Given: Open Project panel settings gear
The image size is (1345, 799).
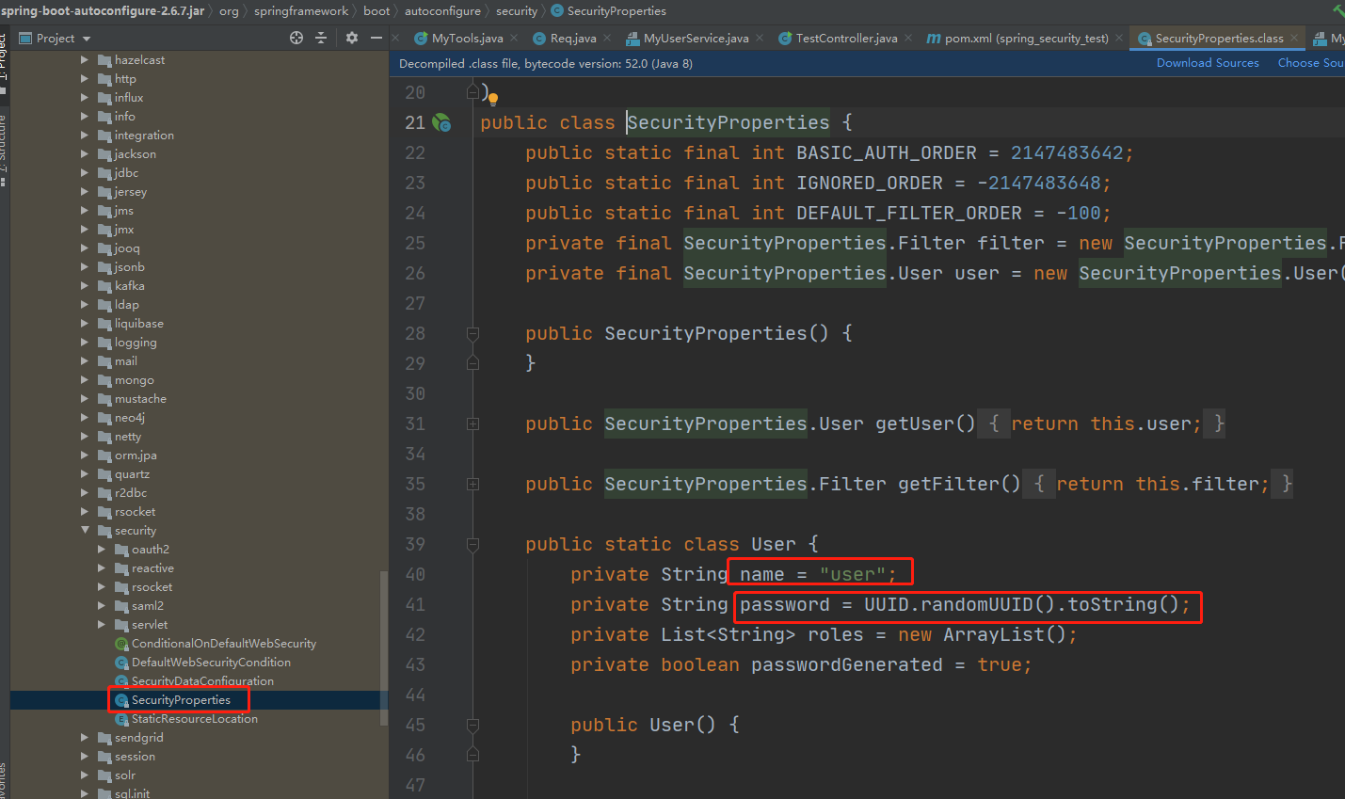Looking at the screenshot, I should coord(352,38).
